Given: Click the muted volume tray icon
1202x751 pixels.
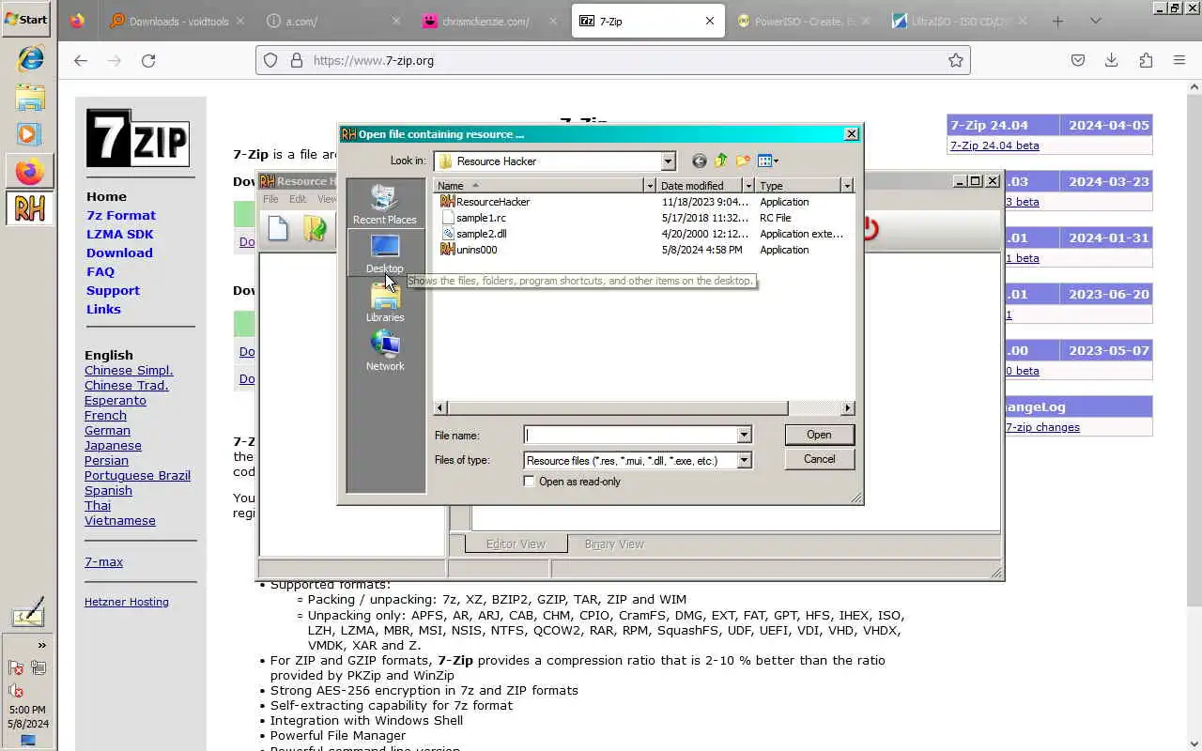Looking at the screenshot, I should click(16, 692).
